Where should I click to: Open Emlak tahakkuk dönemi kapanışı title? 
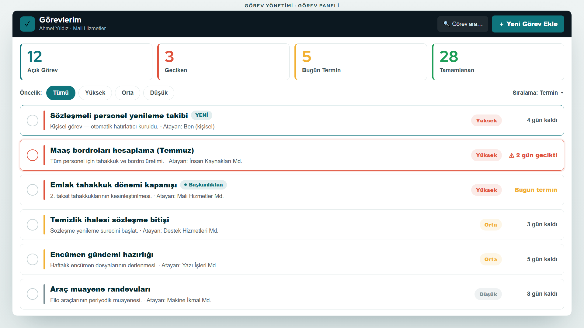click(x=113, y=185)
